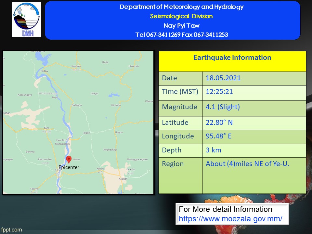Click 'Ywa Zin' label on the map
The image size is (312, 234).
131,170
